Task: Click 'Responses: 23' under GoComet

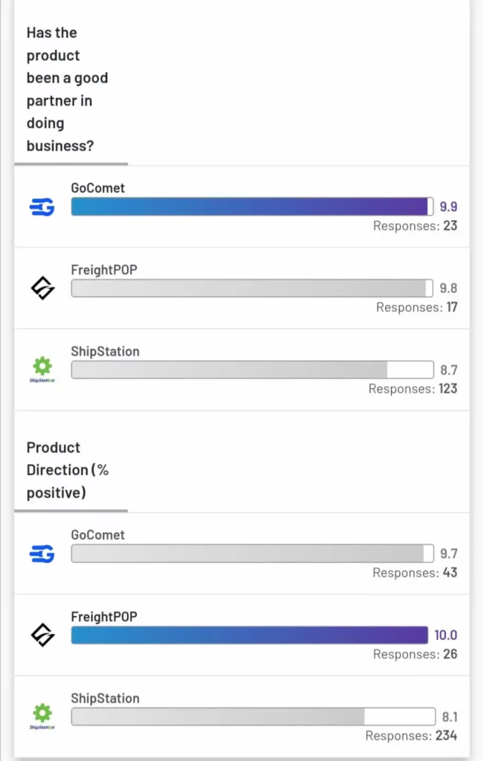Action: coord(415,226)
